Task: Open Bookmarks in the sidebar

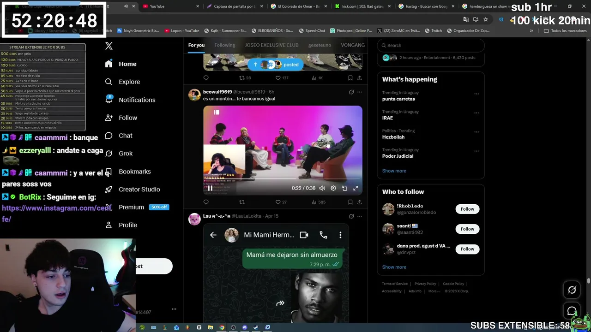Action: pyautogui.click(x=128, y=172)
